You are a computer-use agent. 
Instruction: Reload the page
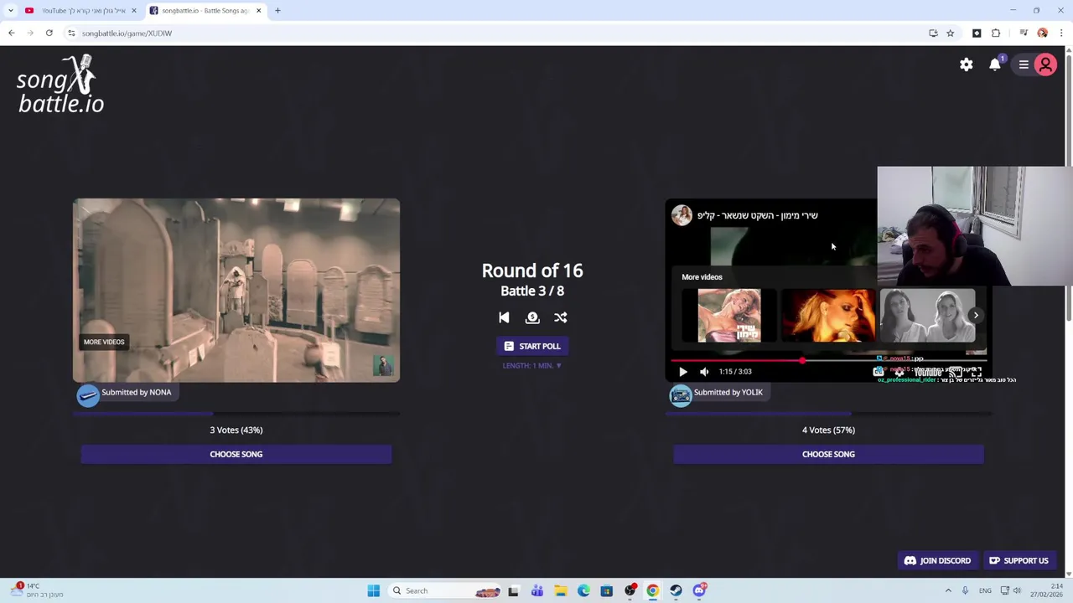[x=49, y=33]
